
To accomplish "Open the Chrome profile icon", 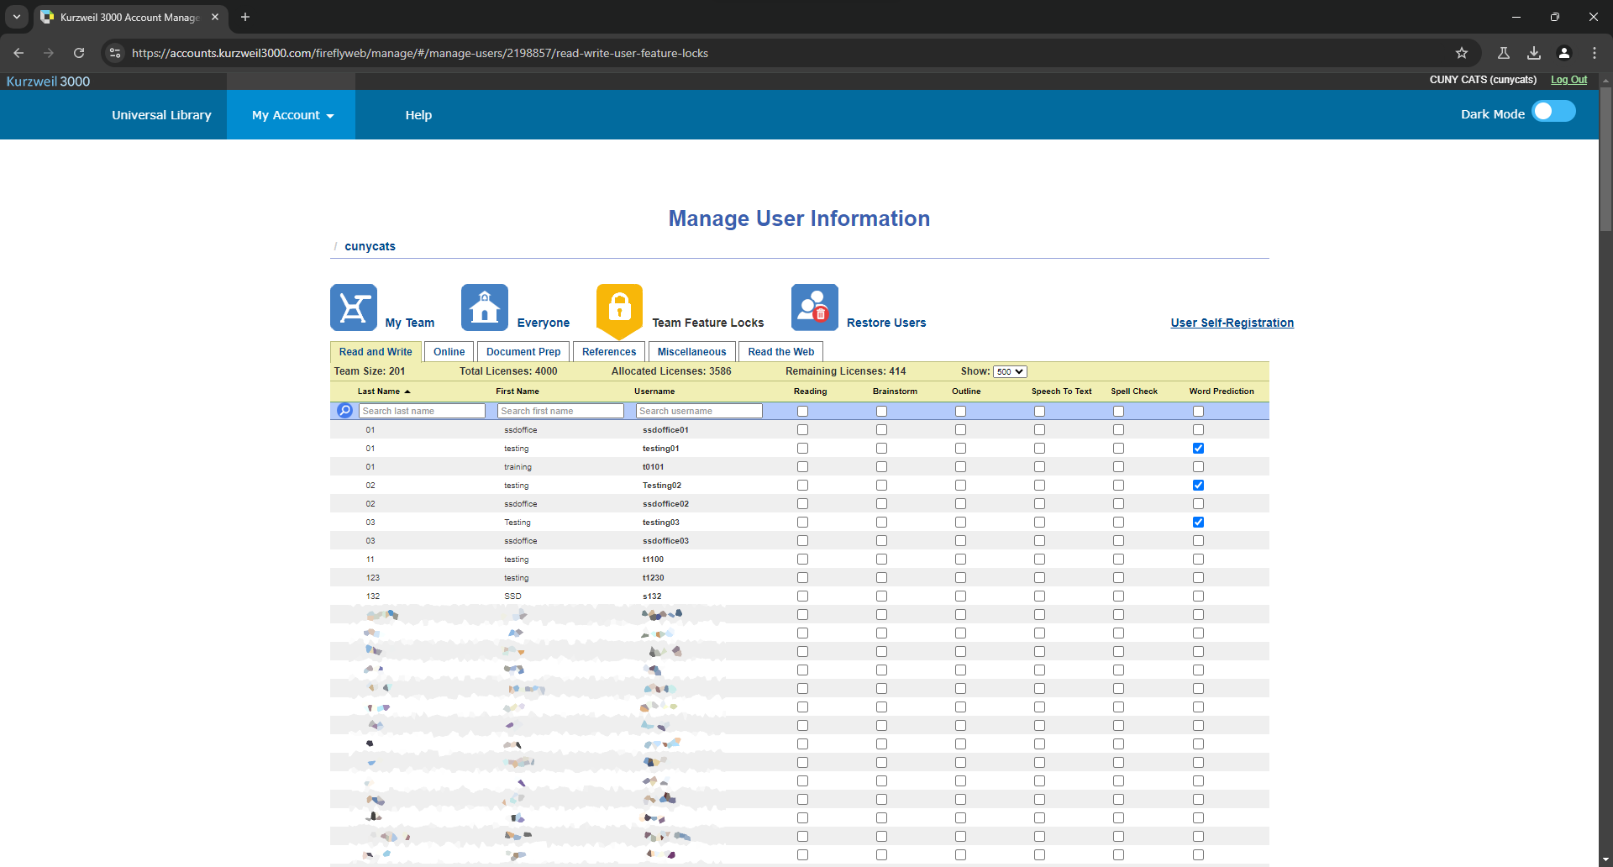I will pos(1564,53).
